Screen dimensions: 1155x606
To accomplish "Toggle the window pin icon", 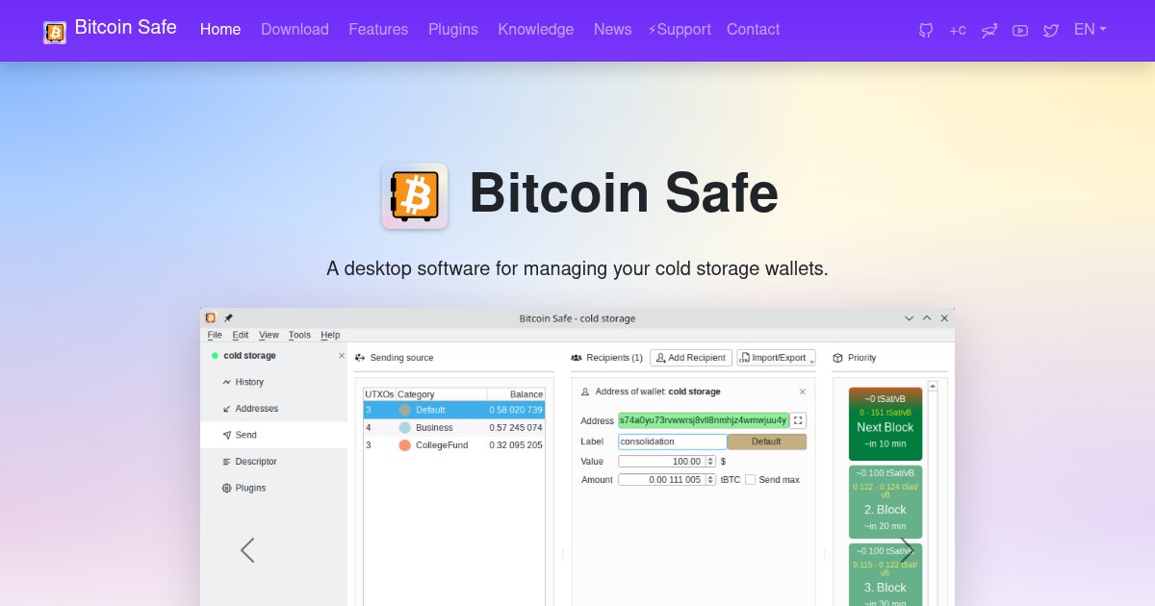I will coord(228,317).
